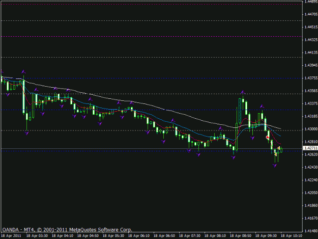
Task: Select the 18 Apr 06:10 time label
Action: click(139, 236)
